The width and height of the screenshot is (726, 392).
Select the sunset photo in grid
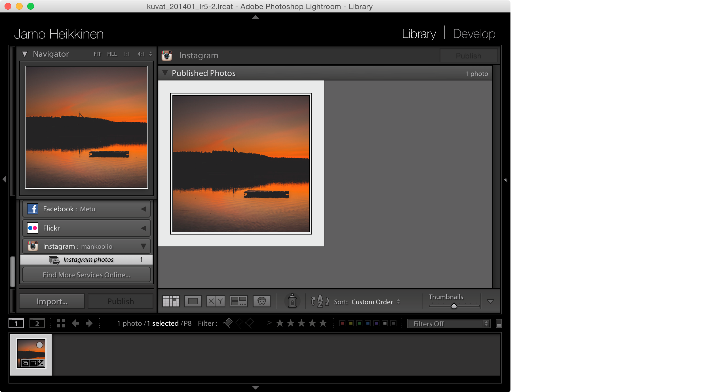pyautogui.click(x=241, y=164)
